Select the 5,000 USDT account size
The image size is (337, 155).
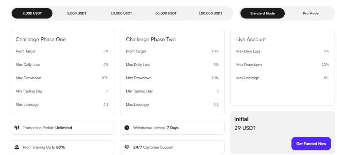[77, 13]
